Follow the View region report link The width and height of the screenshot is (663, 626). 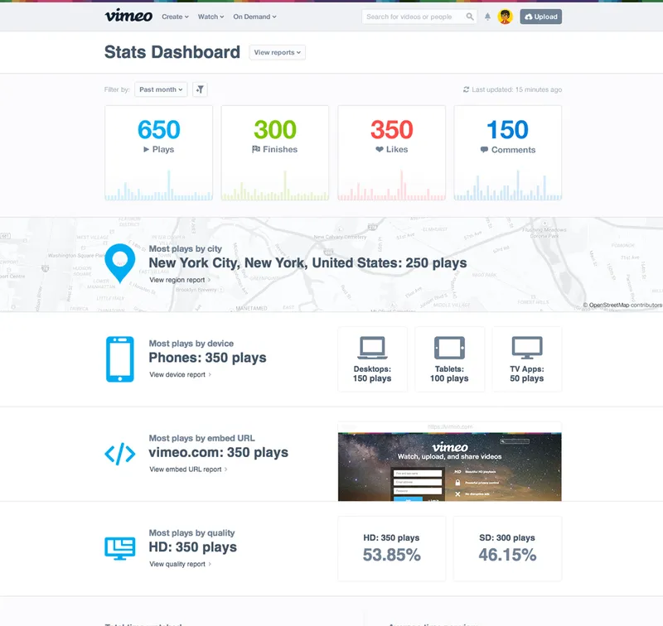[x=179, y=280]
